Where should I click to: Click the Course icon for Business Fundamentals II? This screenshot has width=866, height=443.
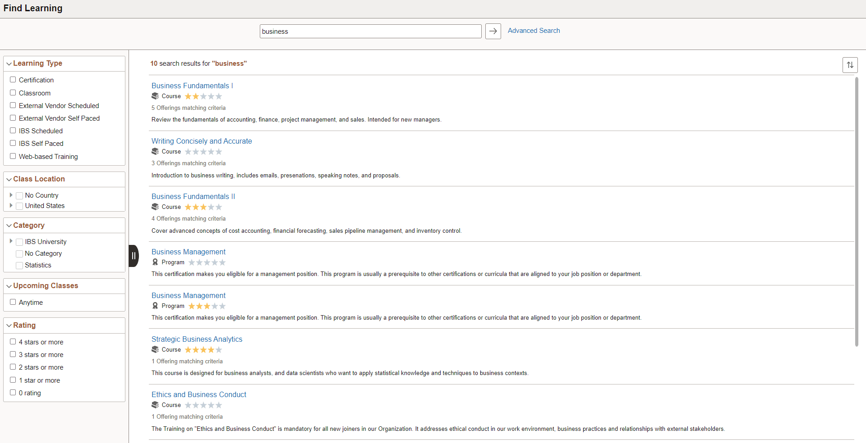tap(155, 207)
